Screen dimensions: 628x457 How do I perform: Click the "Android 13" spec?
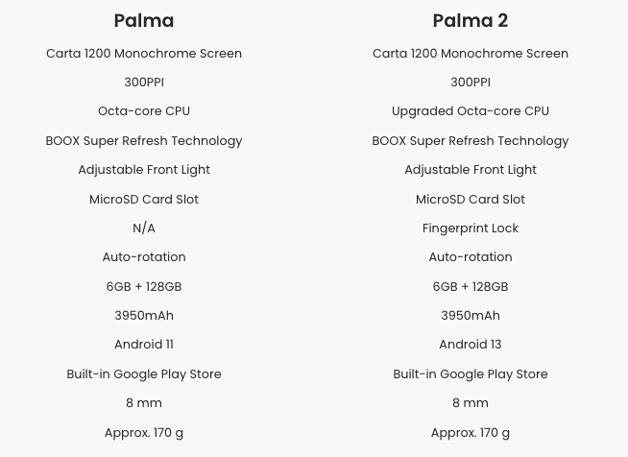[471, 345]
